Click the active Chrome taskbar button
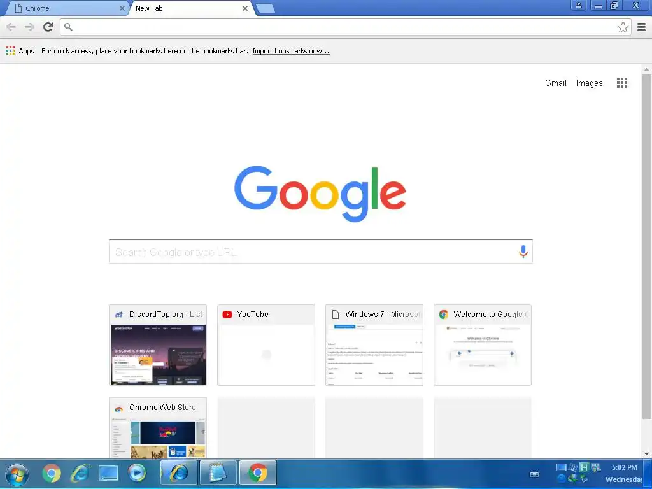 click(x=258, y=473)
